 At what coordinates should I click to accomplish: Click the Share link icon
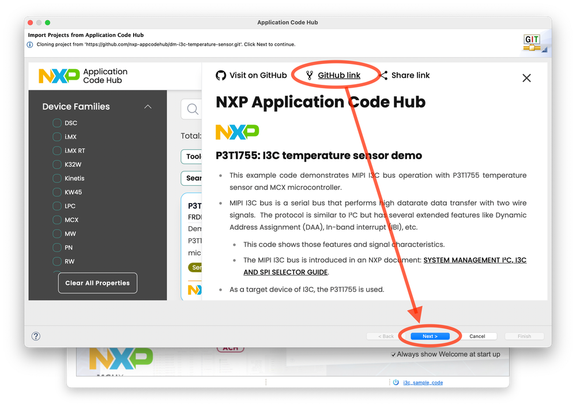[383, 76]
